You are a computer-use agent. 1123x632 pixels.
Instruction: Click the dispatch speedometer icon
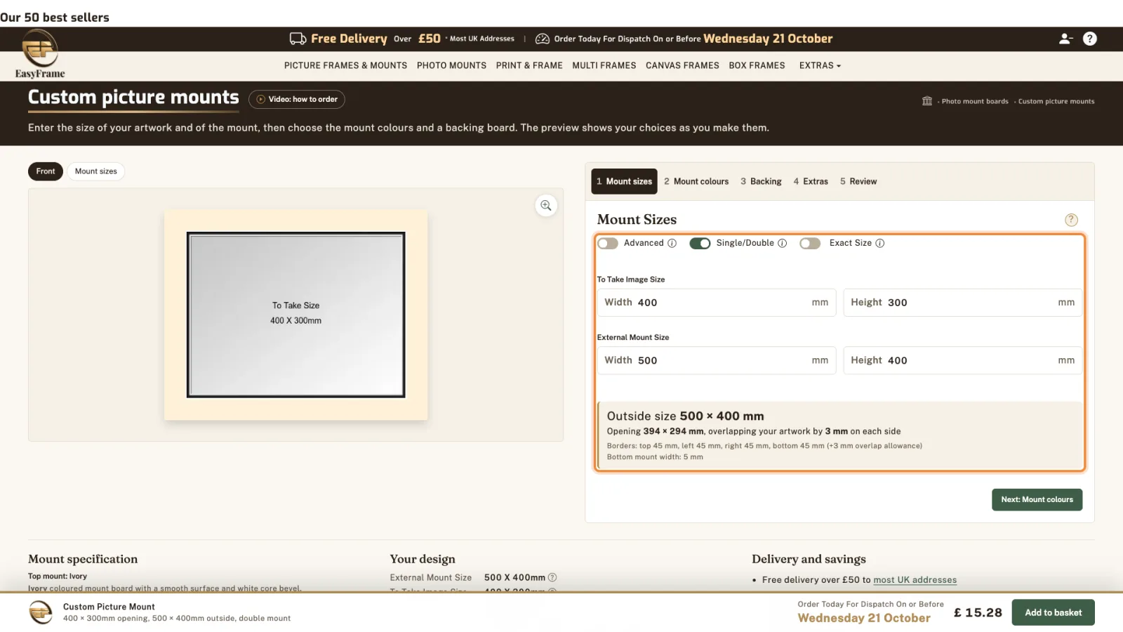point(542,39)
